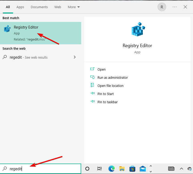
Task: Open Microsoft Store from the taskbar
Action: (132, 169)
